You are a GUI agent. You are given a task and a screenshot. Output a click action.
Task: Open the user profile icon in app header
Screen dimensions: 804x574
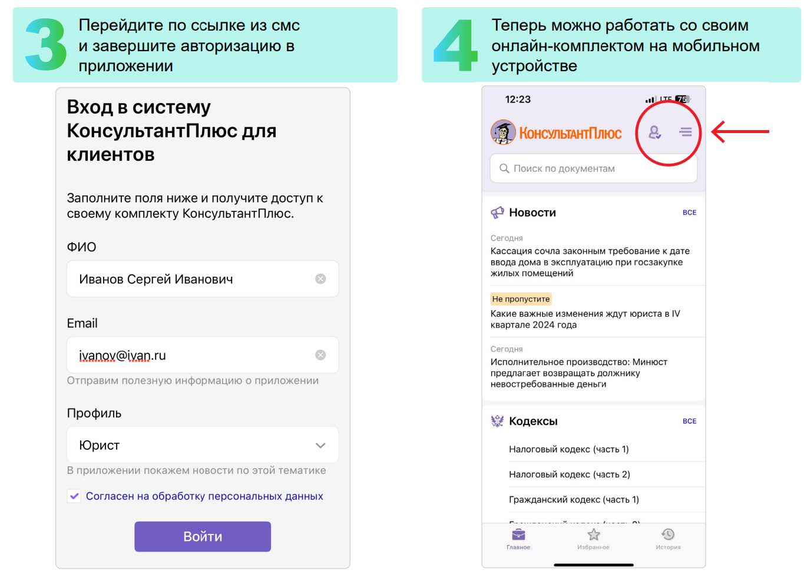[654, 132]
